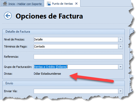Click the Opciones de Factura page title
The height and width of the screenshot is (106, 140).
pyautogui.click(x=49, y=16)
